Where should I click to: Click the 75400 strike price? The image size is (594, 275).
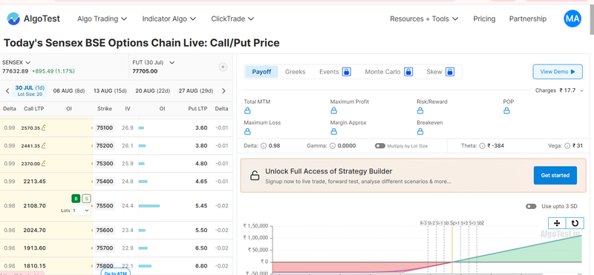[x=105, y=181]
